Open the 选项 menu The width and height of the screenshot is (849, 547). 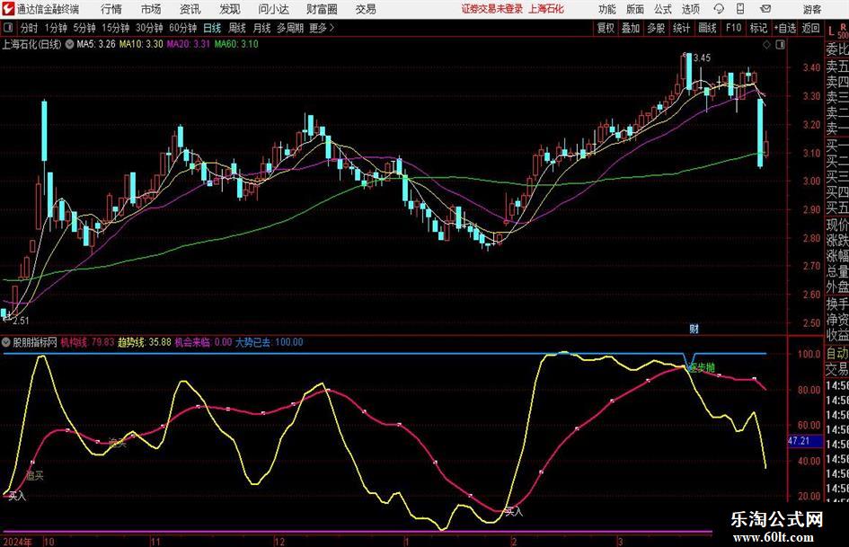[x=690, y=9]
